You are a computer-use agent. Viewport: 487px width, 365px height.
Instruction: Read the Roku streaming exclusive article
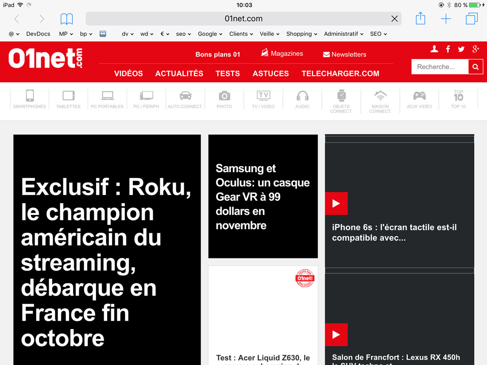[x=107, y=250]
